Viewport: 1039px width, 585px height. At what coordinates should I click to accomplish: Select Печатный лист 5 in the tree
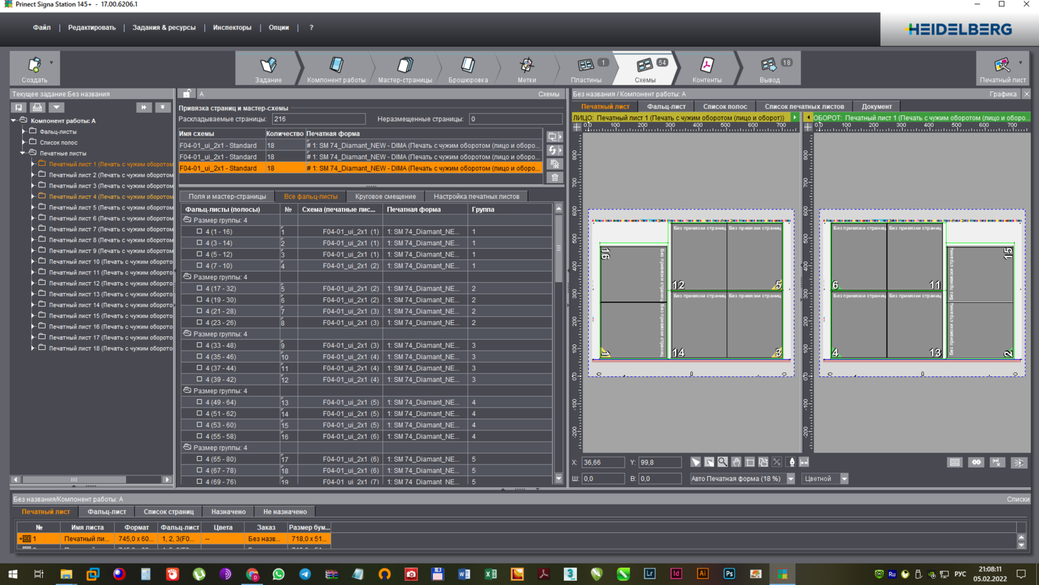(x=109, y=207)
